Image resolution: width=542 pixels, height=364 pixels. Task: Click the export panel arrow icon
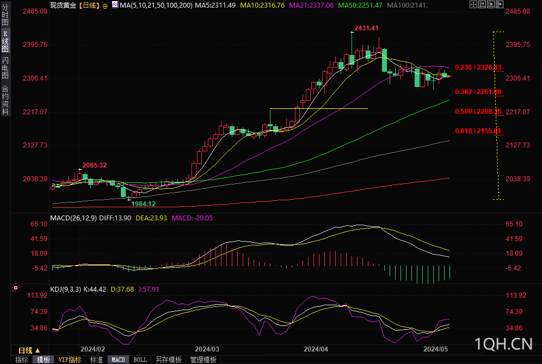tap(500, 4)
